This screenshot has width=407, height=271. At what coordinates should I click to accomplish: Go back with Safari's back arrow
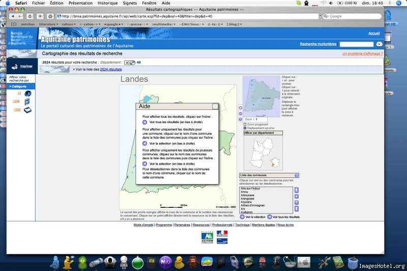click(x=12, y=16)
